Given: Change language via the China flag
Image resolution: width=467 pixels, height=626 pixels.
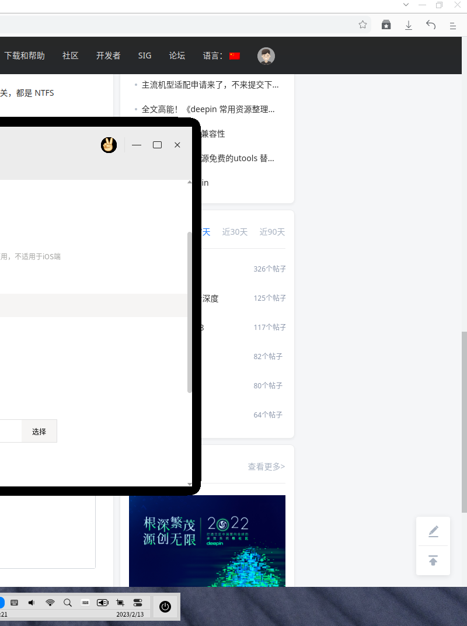Looking at the screenshot, I should (235, 56).
